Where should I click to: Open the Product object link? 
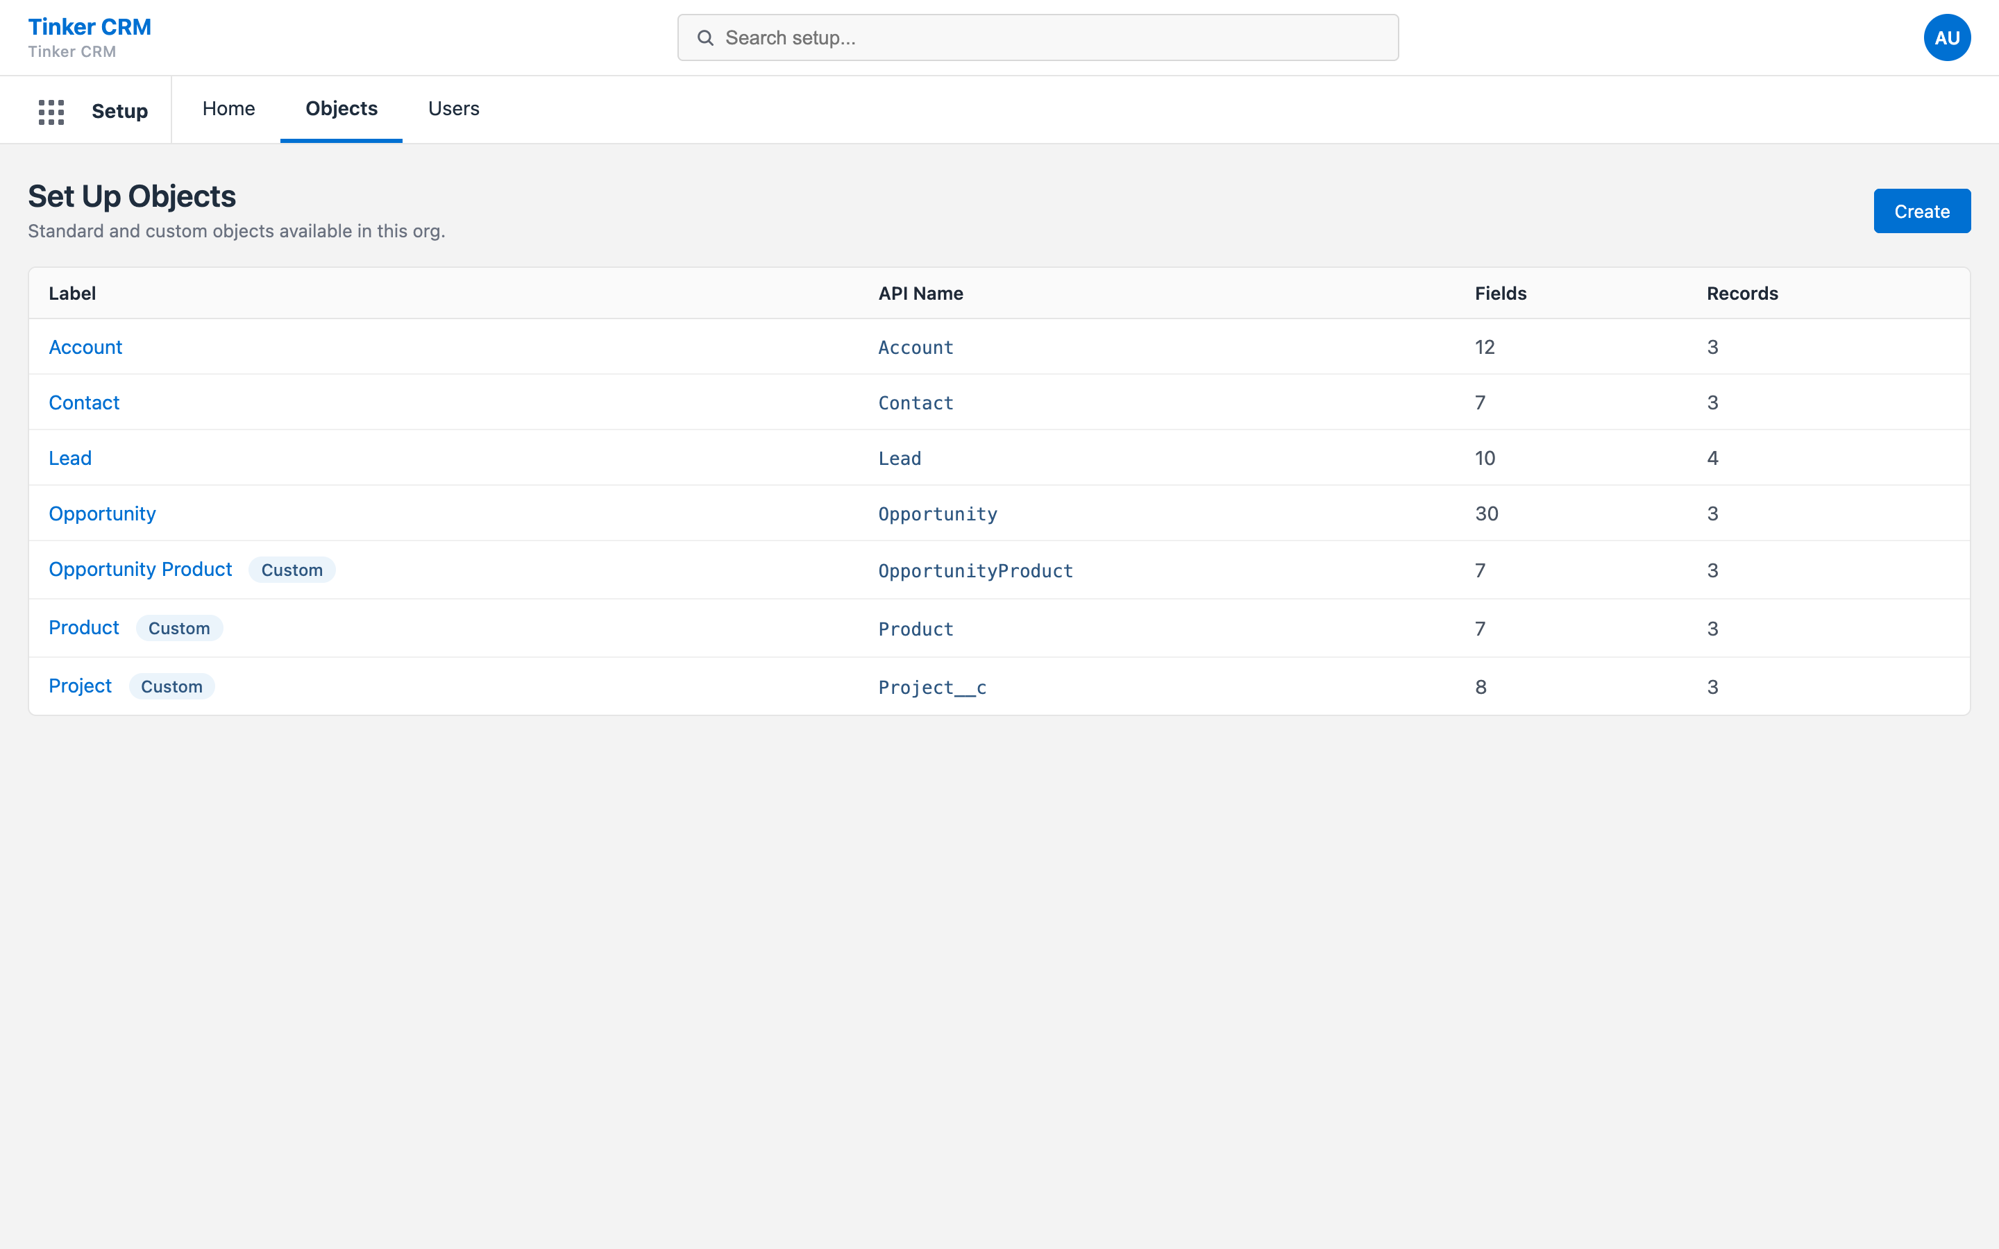(x=83, y=628)
